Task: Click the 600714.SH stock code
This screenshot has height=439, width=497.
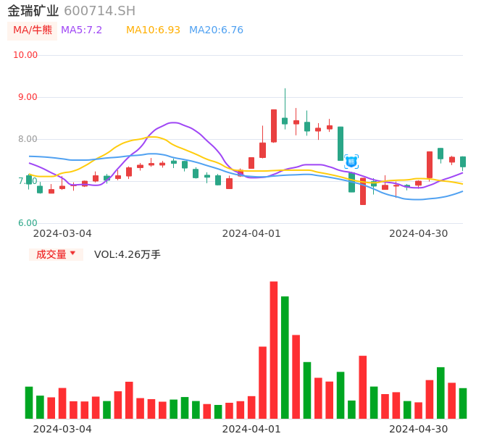Action: 99,11
